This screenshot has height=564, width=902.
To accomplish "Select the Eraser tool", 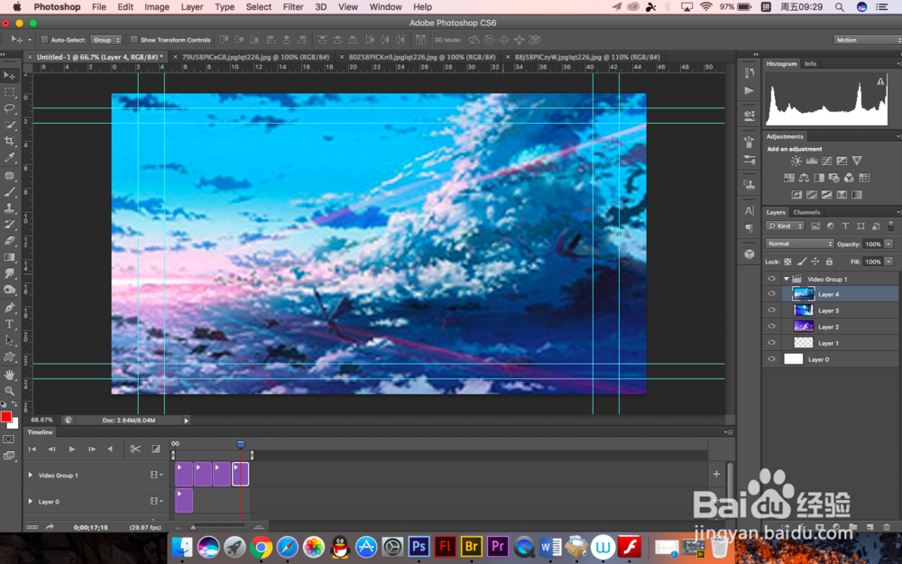I will (x=10, y=241).
